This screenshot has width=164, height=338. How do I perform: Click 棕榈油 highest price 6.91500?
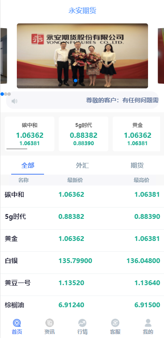(x=147, y=305)
